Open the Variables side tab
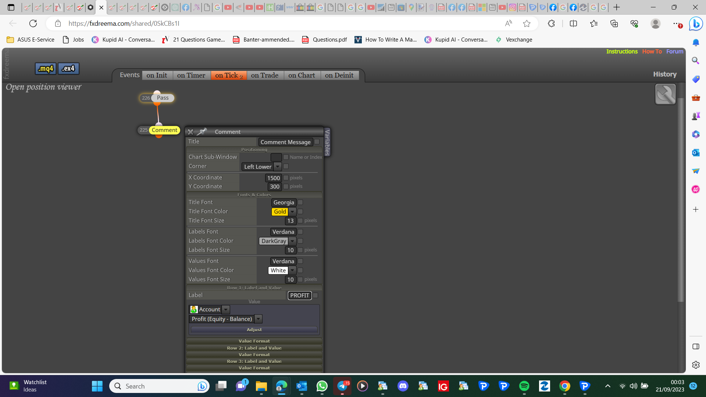Viewport: 706px width, 397px height. click(327, 142)
